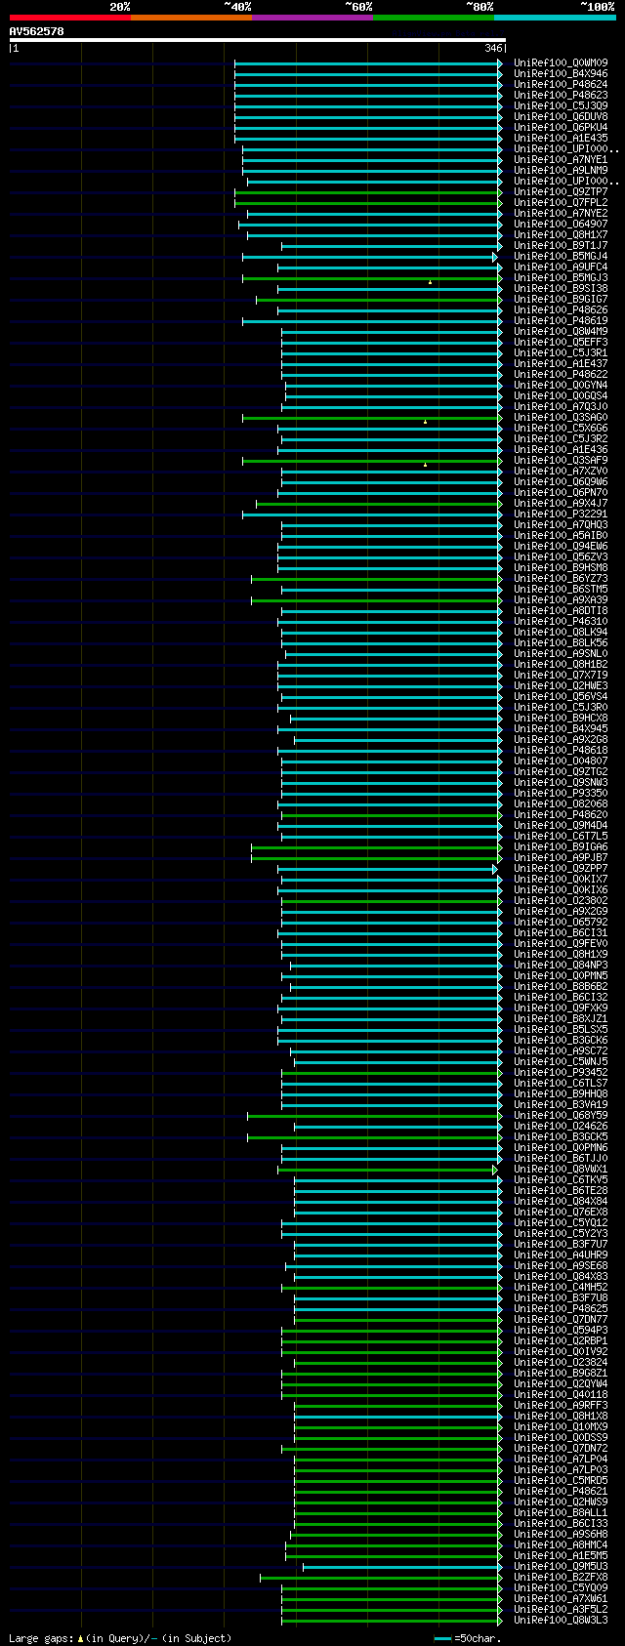Click the cyan =50char. scale legend bar
The height and width of the screenshot is (1646, 625).
point(443,1638)
